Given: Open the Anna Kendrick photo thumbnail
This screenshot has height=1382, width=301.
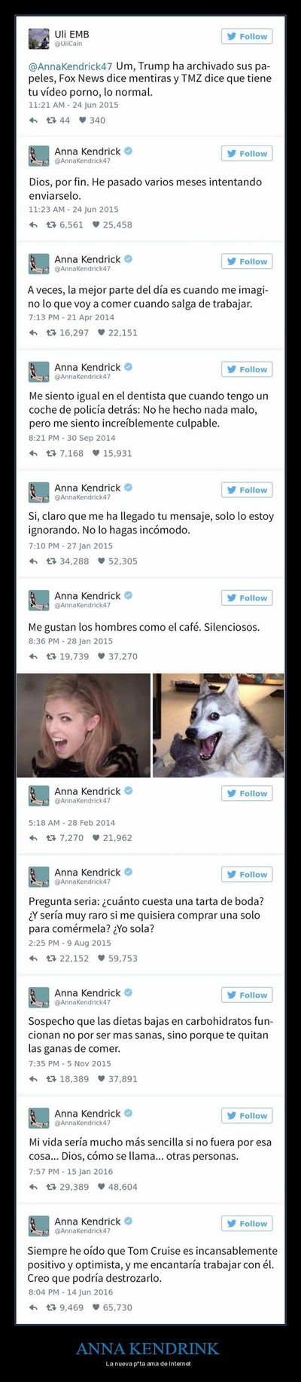Looking at the screenshot, I should 83,725.
